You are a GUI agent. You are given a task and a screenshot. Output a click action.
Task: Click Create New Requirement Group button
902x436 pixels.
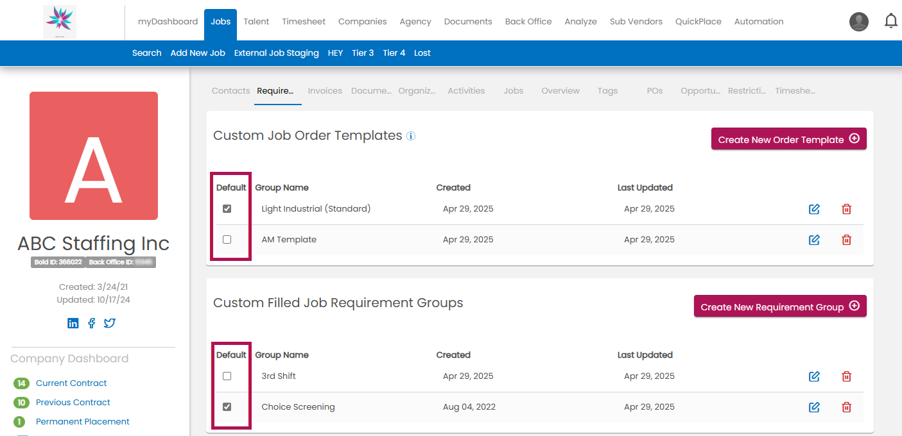[x=779, y=306]
